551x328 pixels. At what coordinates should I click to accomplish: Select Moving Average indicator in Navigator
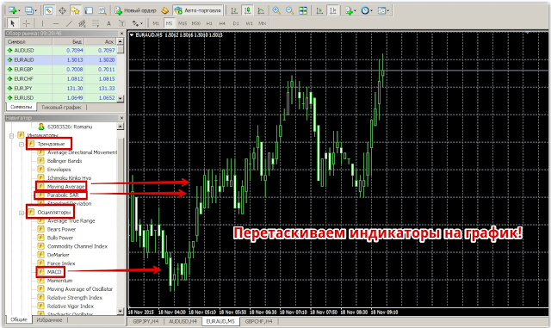pos(65,186)
